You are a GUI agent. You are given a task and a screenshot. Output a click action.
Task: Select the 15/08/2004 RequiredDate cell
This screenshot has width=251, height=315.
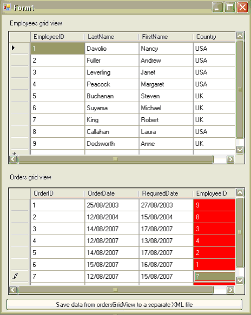pos(166,217)
